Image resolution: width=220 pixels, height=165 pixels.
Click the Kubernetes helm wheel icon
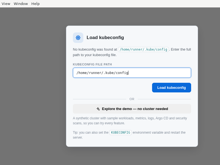[x=78, y=38]
